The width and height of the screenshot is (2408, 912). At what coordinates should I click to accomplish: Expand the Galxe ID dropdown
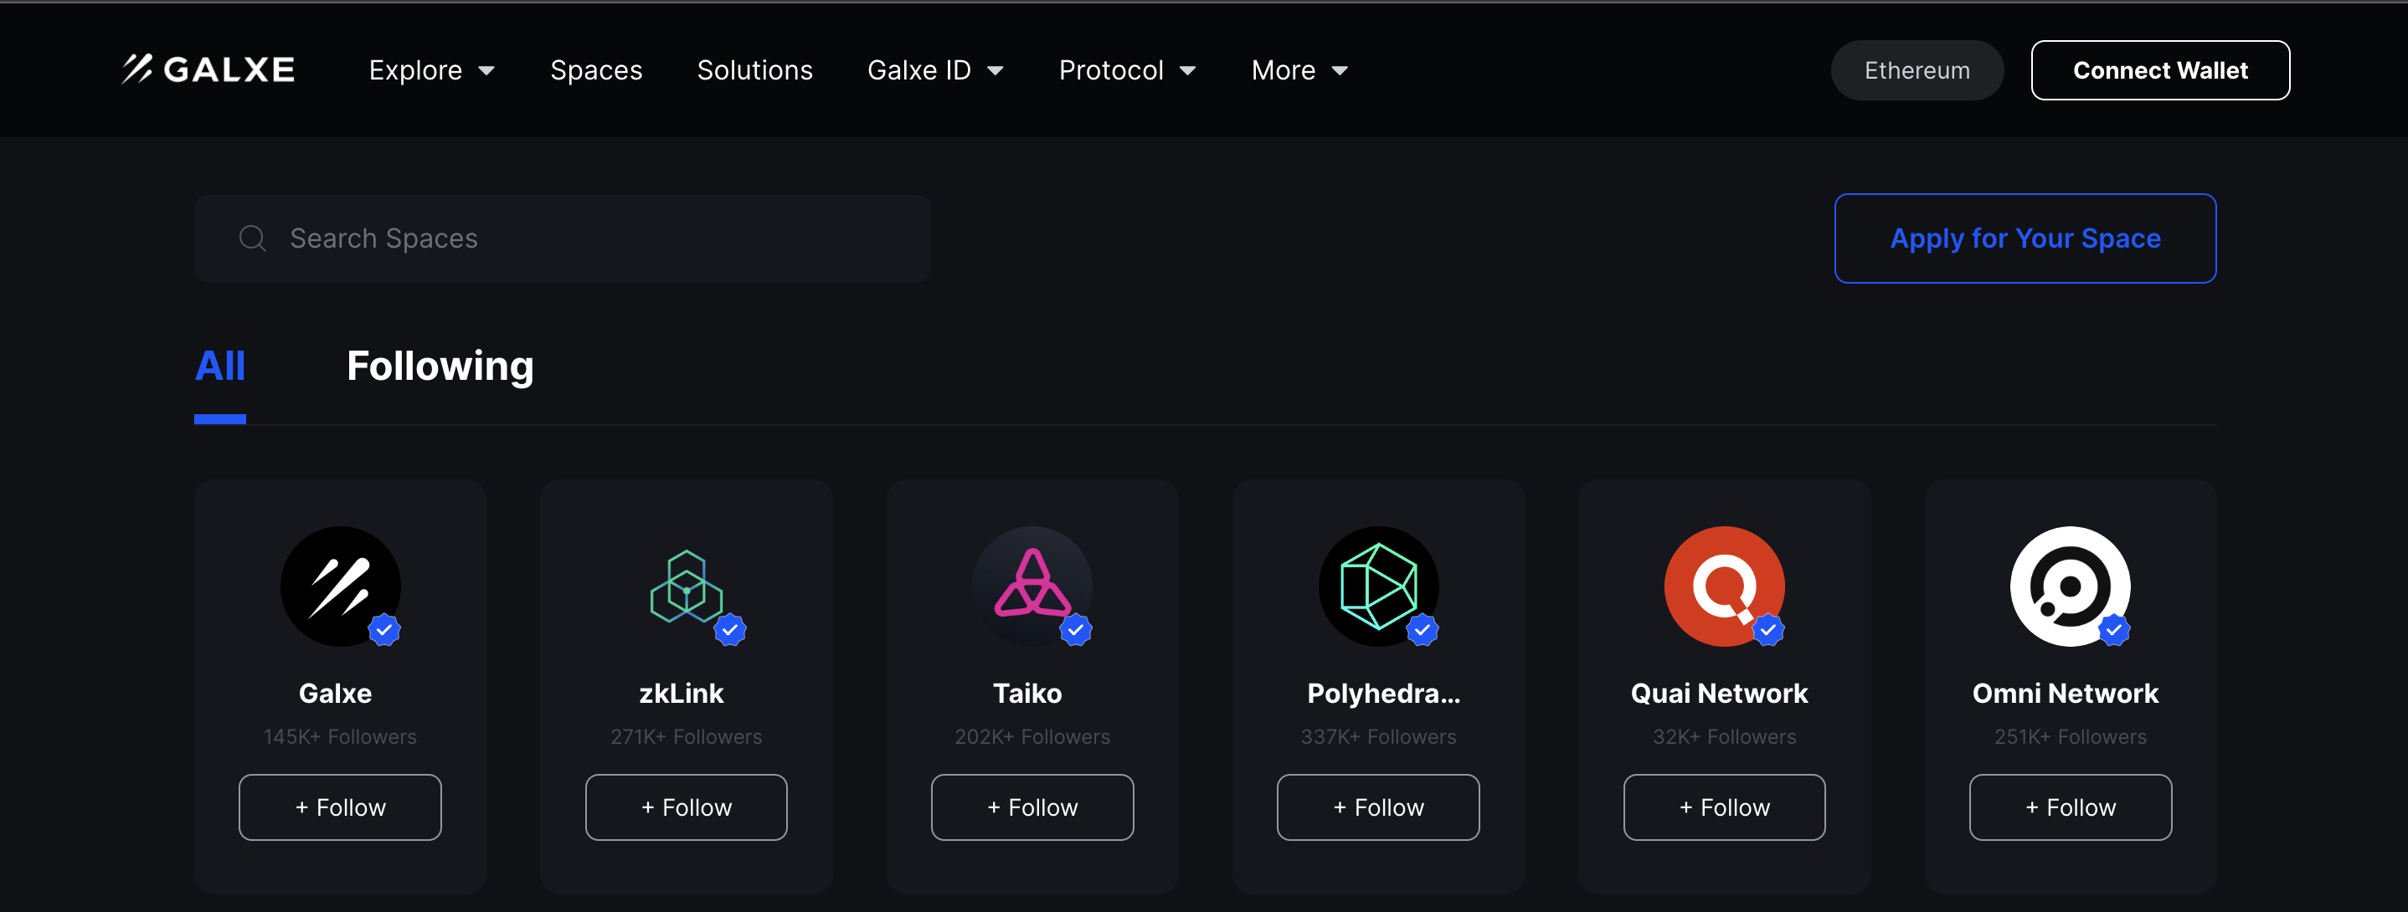point(934,70)
